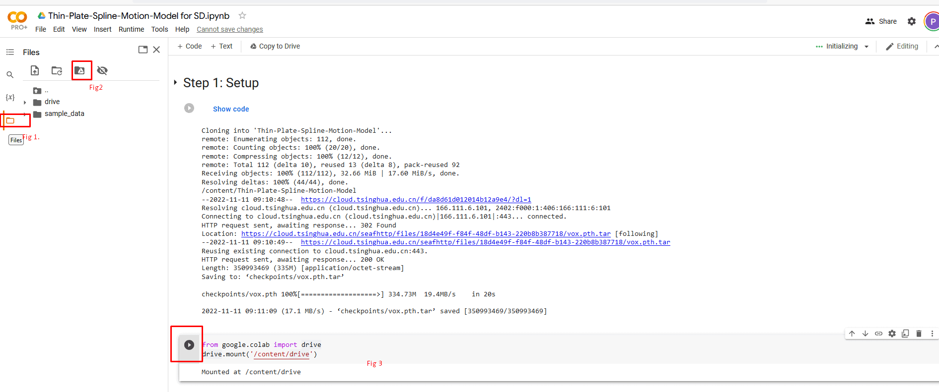Image resolution: width=939 pixels, height=392 pixels.
Task: Open the table of contents sidebar icon
Action: pos(10,52)
